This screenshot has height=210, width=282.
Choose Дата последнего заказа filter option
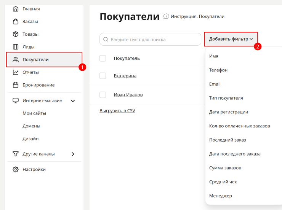click(x=235, y=154)
